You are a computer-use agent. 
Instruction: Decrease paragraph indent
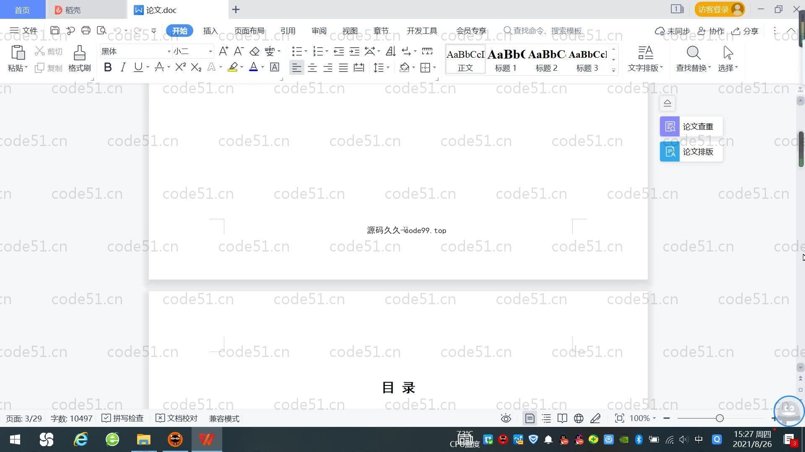[339, 51]
